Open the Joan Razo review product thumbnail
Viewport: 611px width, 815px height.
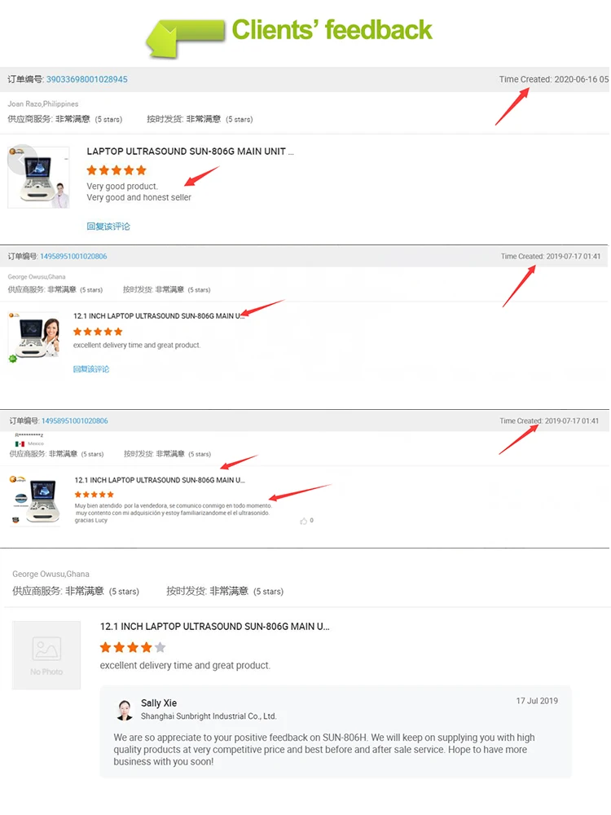tap(39, 177)
